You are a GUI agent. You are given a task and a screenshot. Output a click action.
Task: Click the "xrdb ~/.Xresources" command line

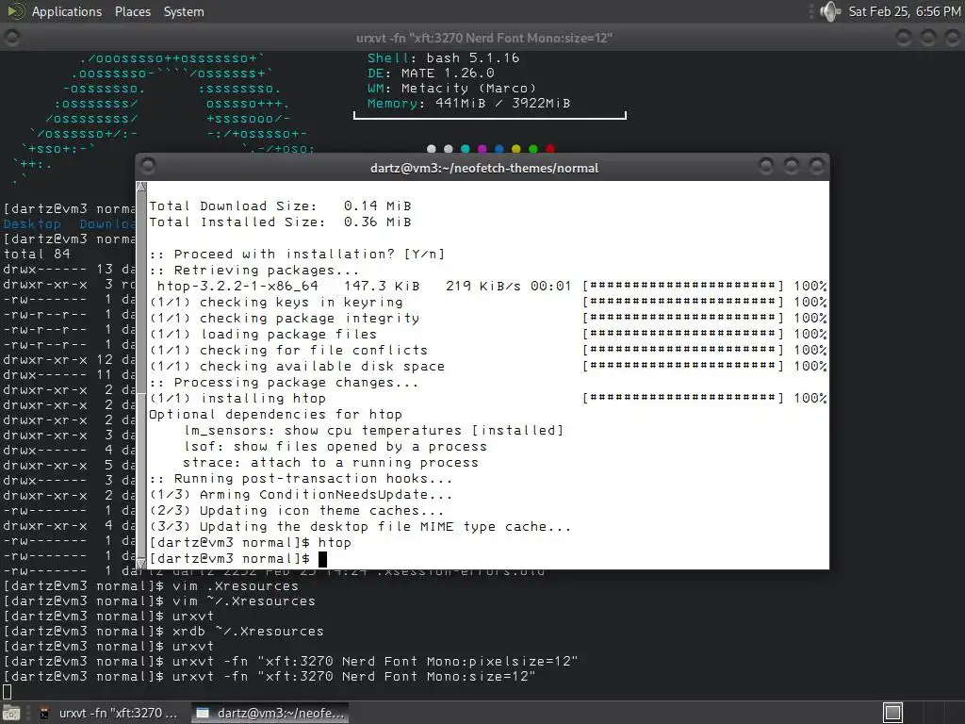[164, 631]
